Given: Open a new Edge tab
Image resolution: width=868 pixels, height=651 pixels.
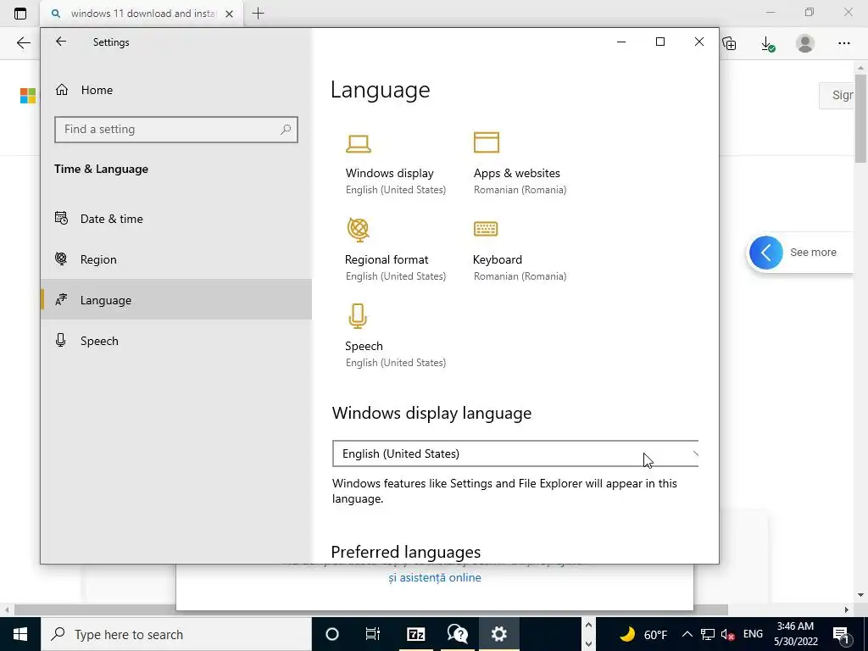Looking at the screenshot, I should click(258, 14).
